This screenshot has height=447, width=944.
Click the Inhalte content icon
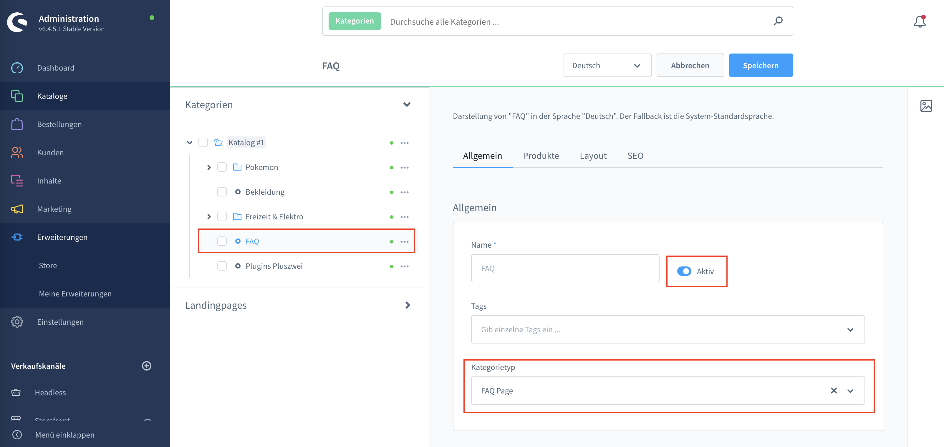coord(17,181)
